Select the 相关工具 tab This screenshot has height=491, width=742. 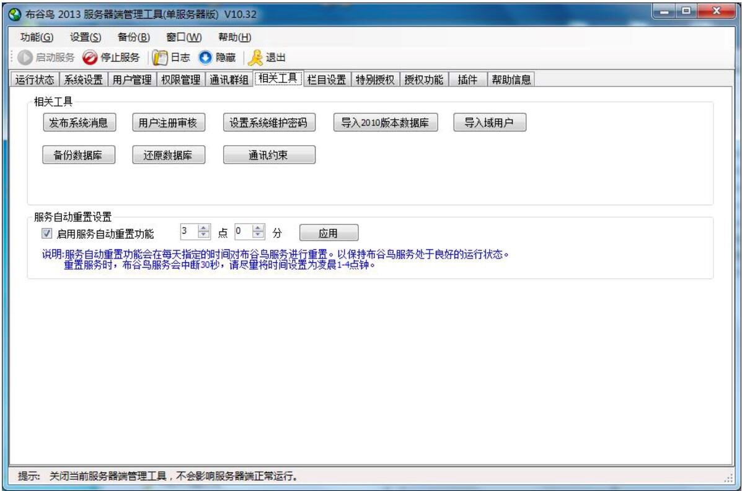(278, 78)
